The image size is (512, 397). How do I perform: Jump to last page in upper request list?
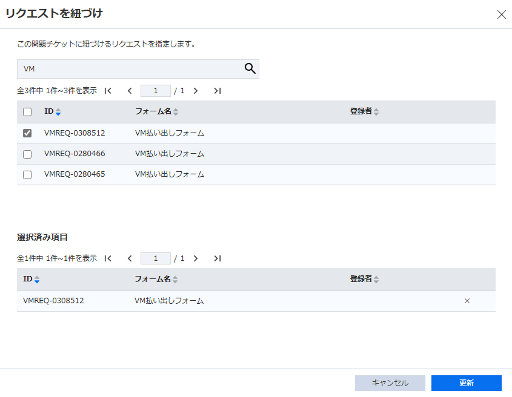point(217,91)
